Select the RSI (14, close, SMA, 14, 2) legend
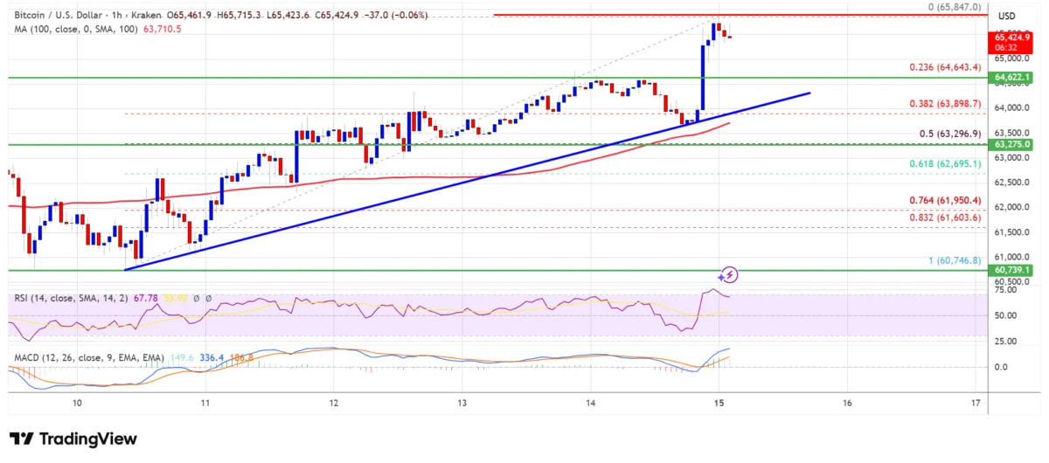Image resolution: width=1049 pixels, height=463 pixels. [69, 298]
